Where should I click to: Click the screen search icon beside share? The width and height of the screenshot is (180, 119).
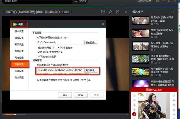125,12
